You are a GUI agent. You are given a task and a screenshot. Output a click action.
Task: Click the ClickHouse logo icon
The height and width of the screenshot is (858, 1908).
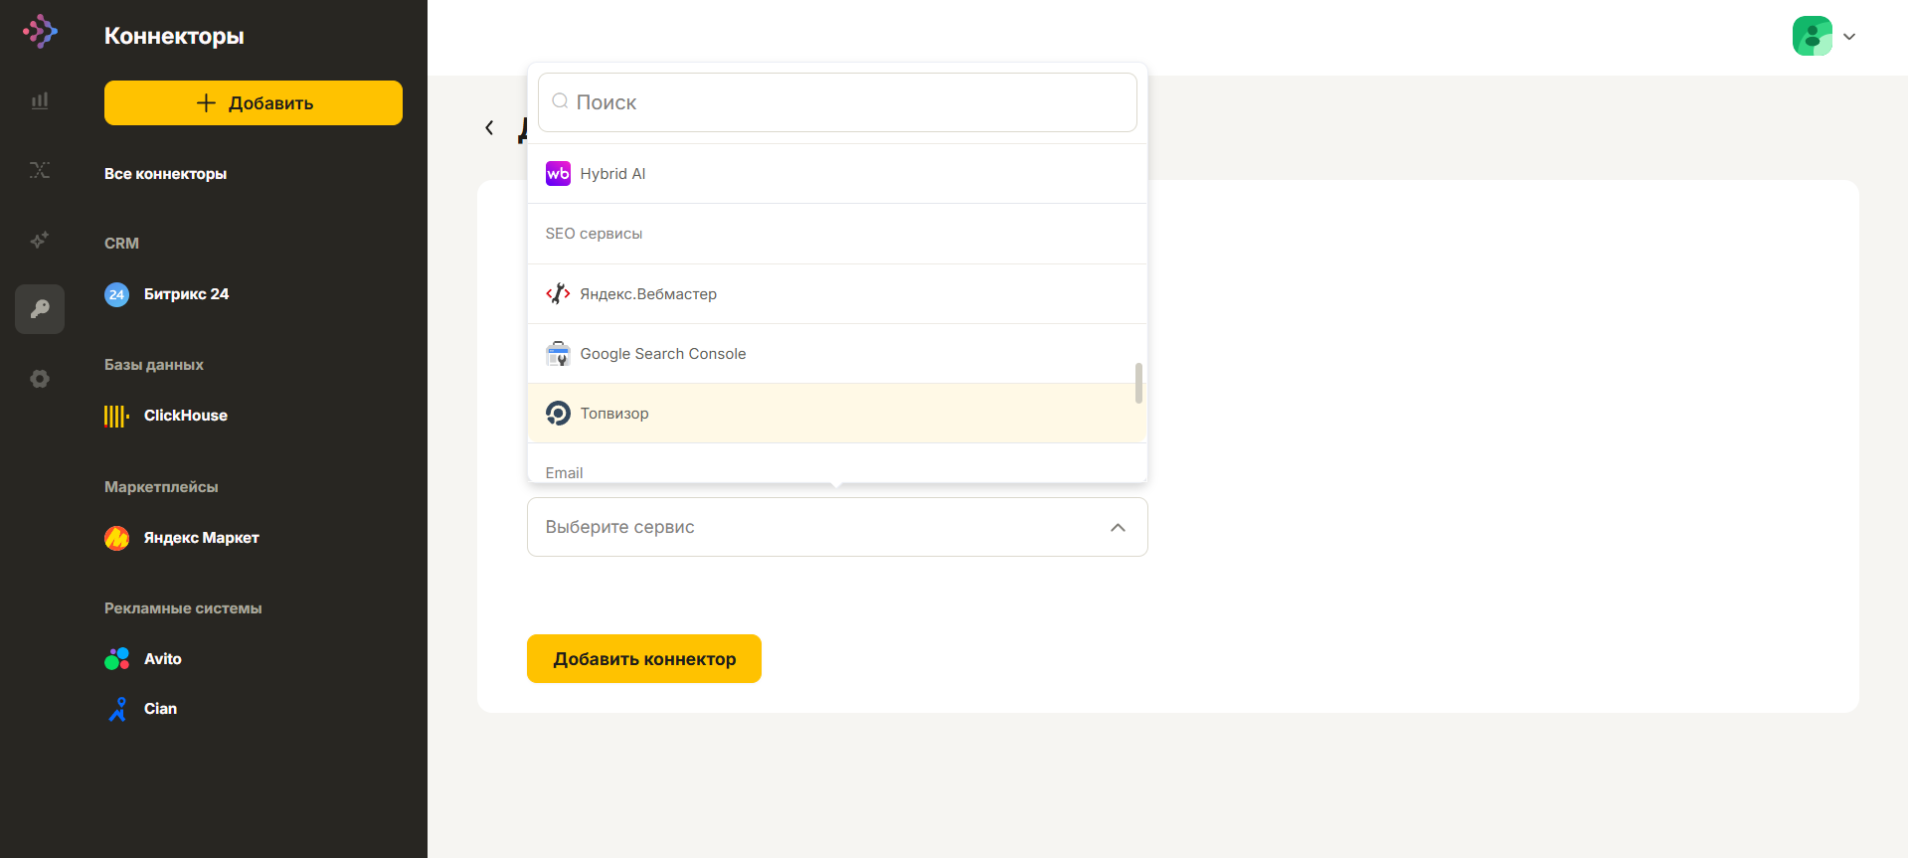point(117,416)
